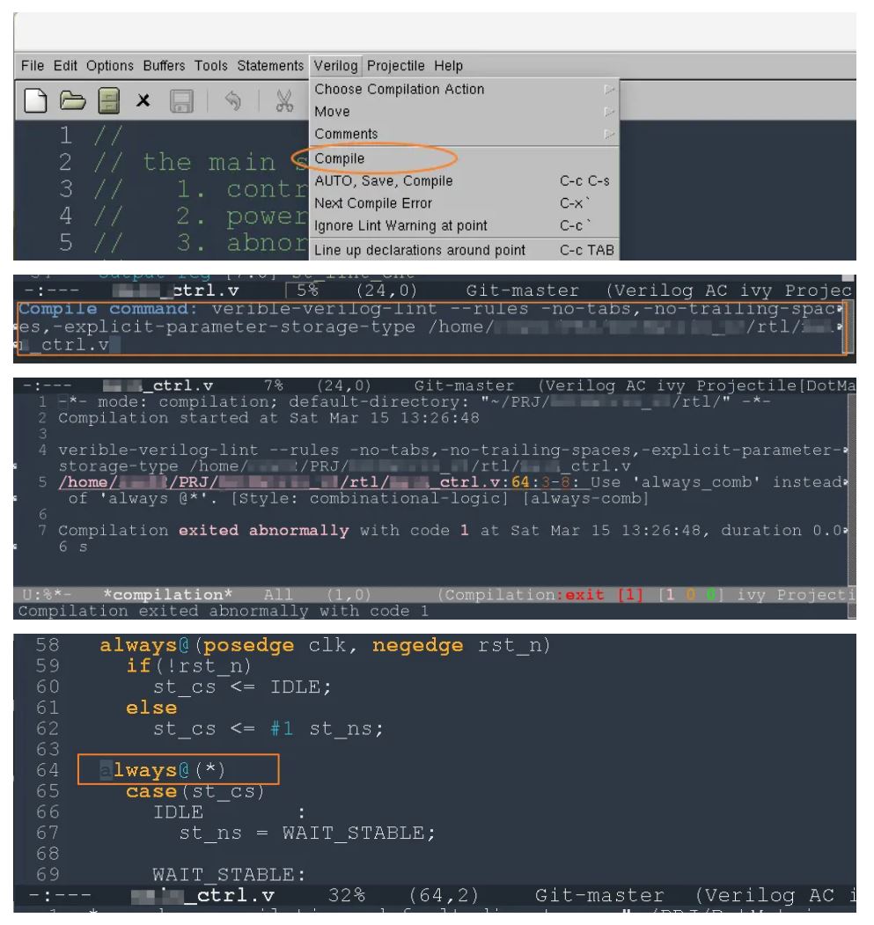Open the Dired directory icon in toolbar

108,104
